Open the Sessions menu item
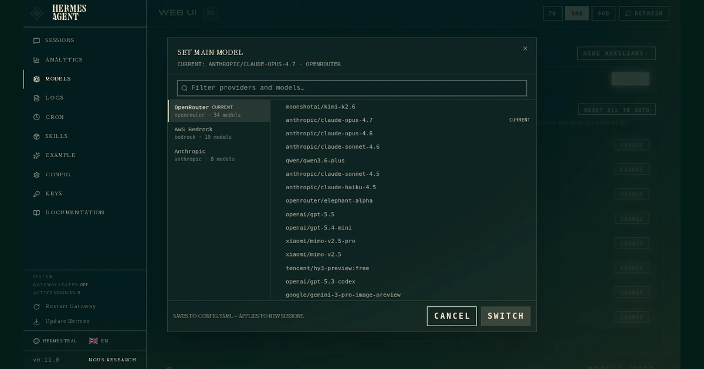This screenshot has width=704, height=369. pos(85,41)
